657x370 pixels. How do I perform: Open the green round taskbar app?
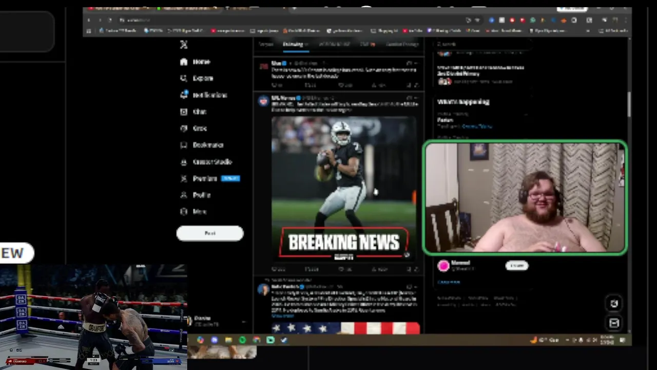[x=243, y=340]
